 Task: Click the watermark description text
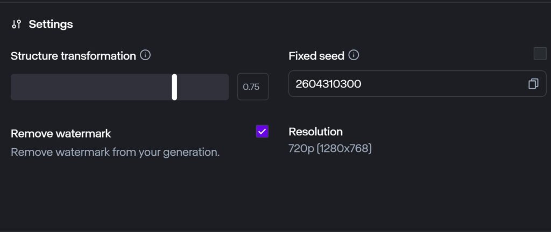[115, 152]
